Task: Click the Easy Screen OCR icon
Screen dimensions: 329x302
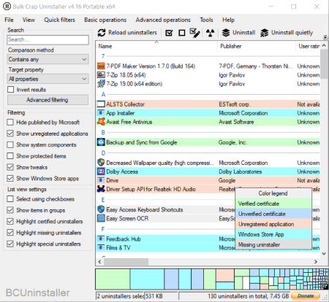Action: coord(101,218)
